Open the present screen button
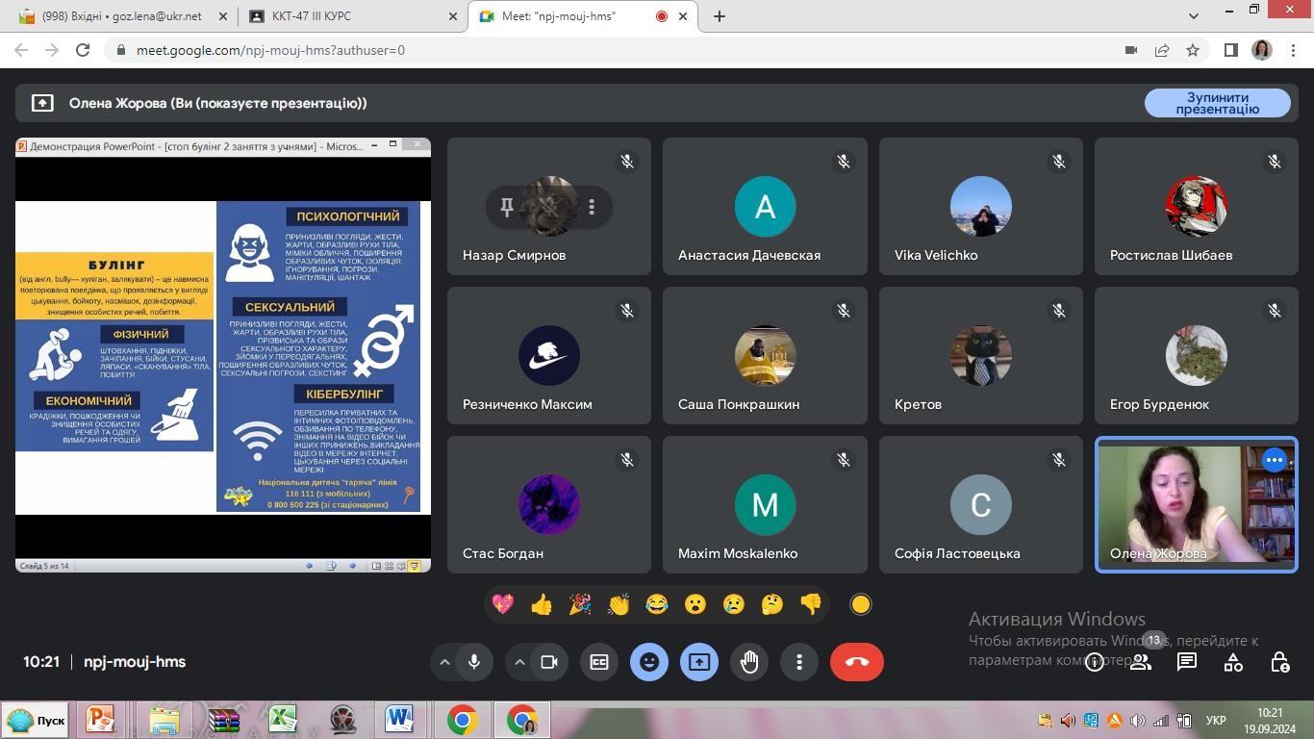 click(x=699, y=662)
